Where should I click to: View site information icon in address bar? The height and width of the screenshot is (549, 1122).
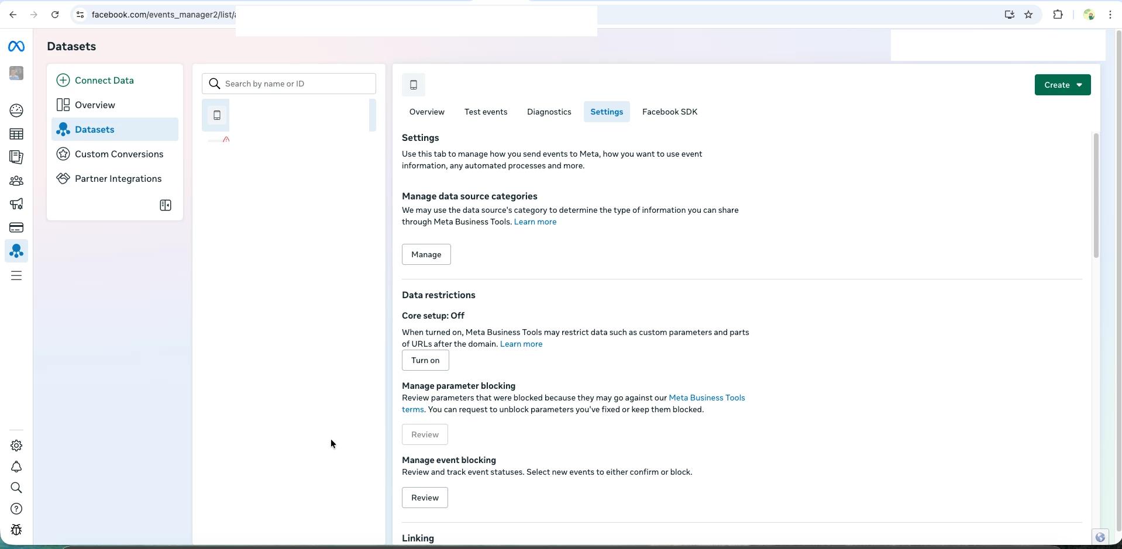click(x=80, y=15)
